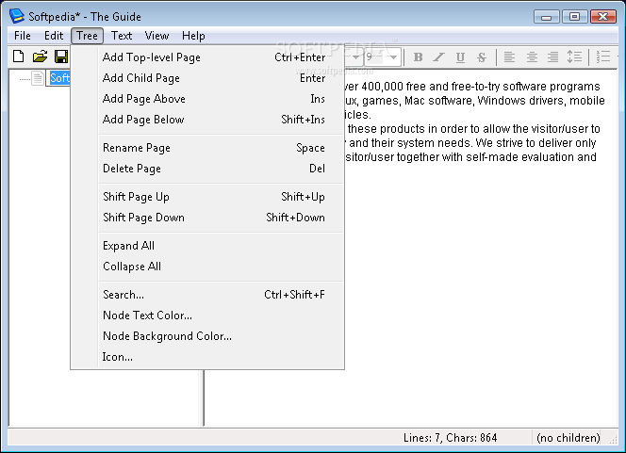Minimize The Guide window
This screenshot has width=626, height=453.
coord(546,17)
